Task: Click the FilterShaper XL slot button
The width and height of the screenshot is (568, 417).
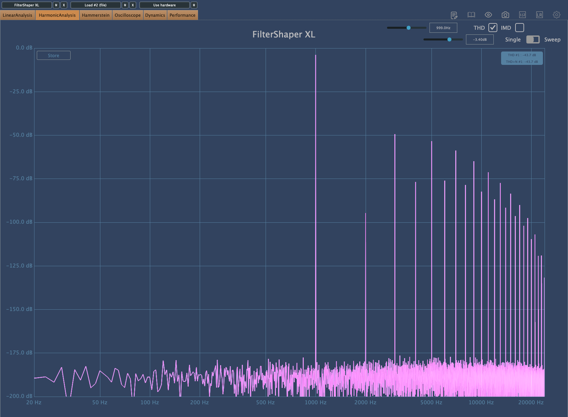Action: click(27, 5)
